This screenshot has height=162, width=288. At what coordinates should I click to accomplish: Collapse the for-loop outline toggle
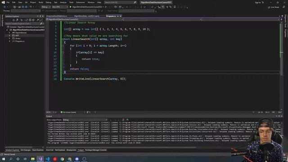[x=63, y=46]
